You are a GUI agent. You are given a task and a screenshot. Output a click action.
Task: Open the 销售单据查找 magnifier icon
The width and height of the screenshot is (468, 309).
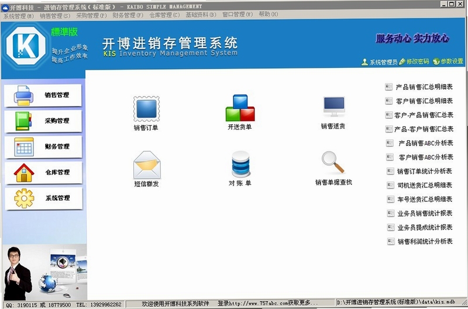333,163
